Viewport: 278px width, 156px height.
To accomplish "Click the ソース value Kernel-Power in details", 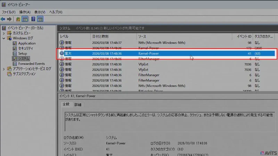I will coord(116,143).
